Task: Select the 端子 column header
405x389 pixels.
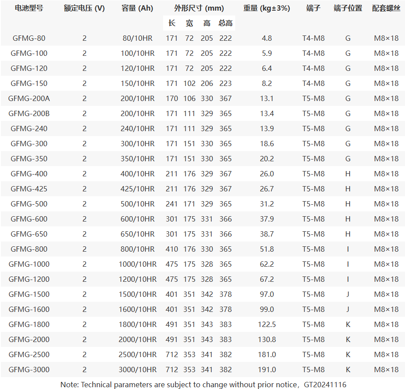Action: click(x=313, y=8)
